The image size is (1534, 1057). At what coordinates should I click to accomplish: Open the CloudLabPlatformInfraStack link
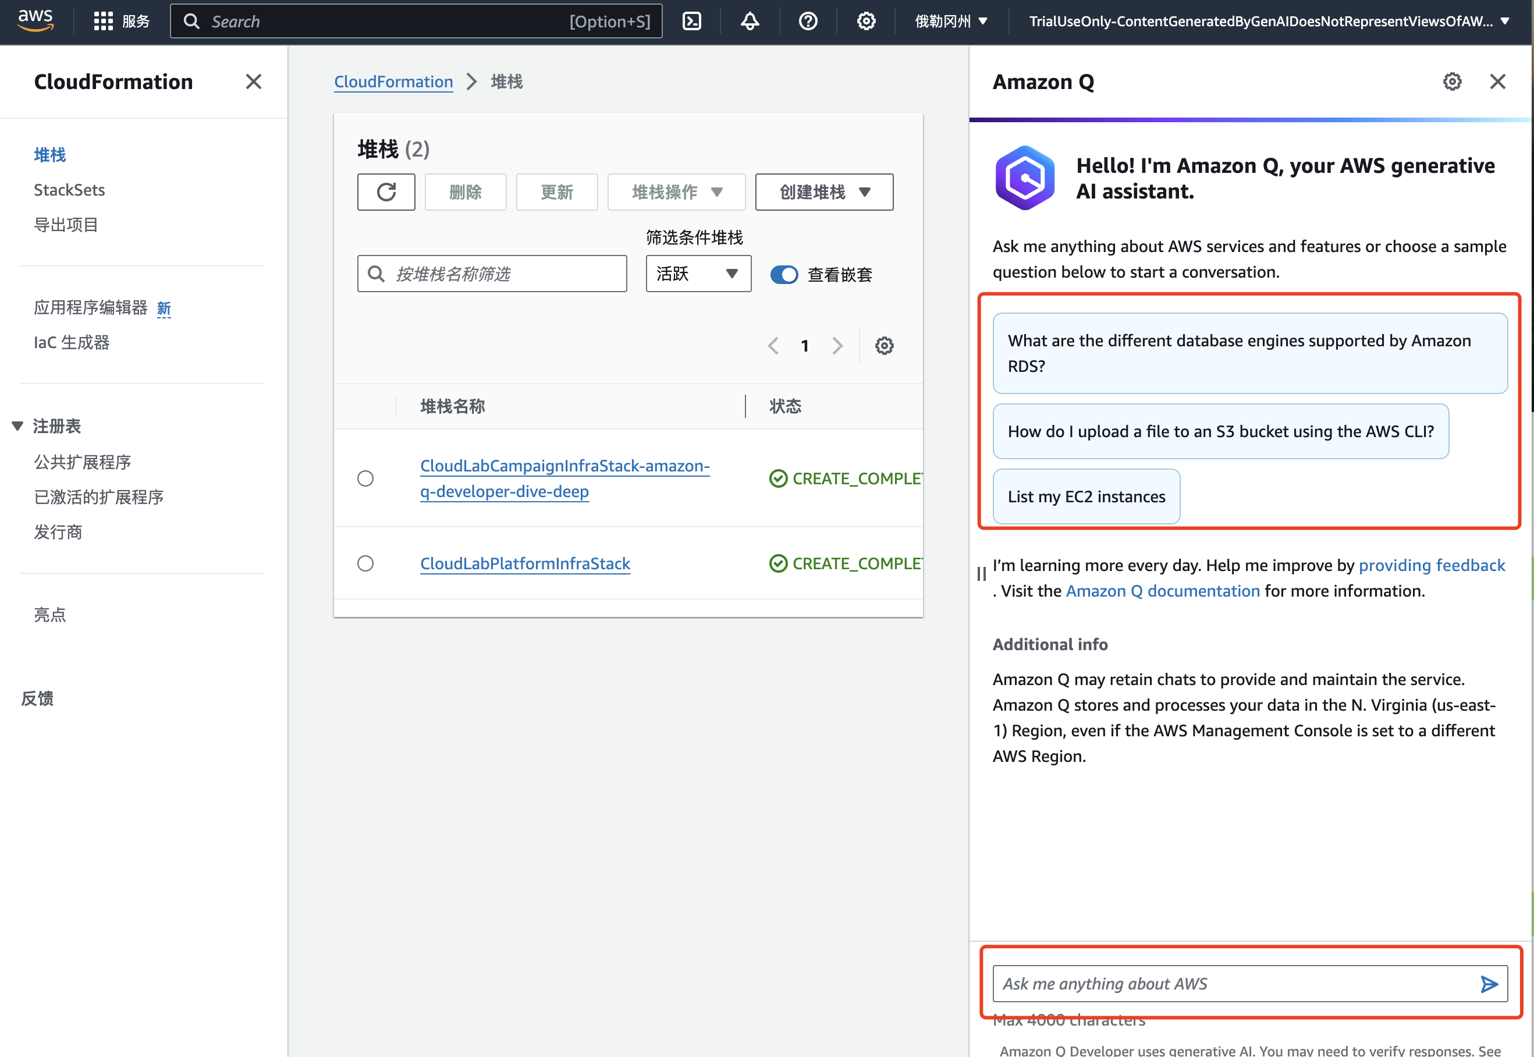point(525,563)
